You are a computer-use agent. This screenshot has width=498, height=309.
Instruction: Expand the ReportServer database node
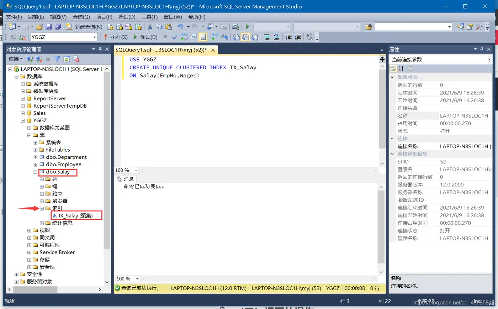pos(23,98)
